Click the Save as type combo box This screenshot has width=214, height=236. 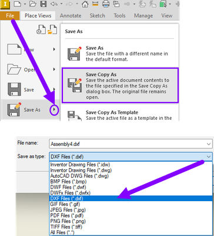[x=131, y=157]
